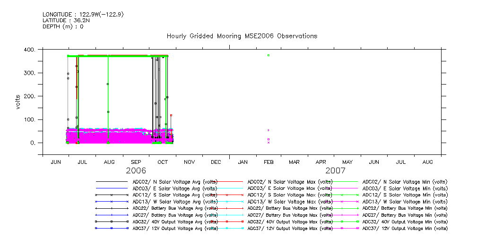This screenshot has height=238, width=477.
Task: Click the plot title 'Hourly Gridded Mooring MSE2006 Observations'
Action: click(242, 36)
